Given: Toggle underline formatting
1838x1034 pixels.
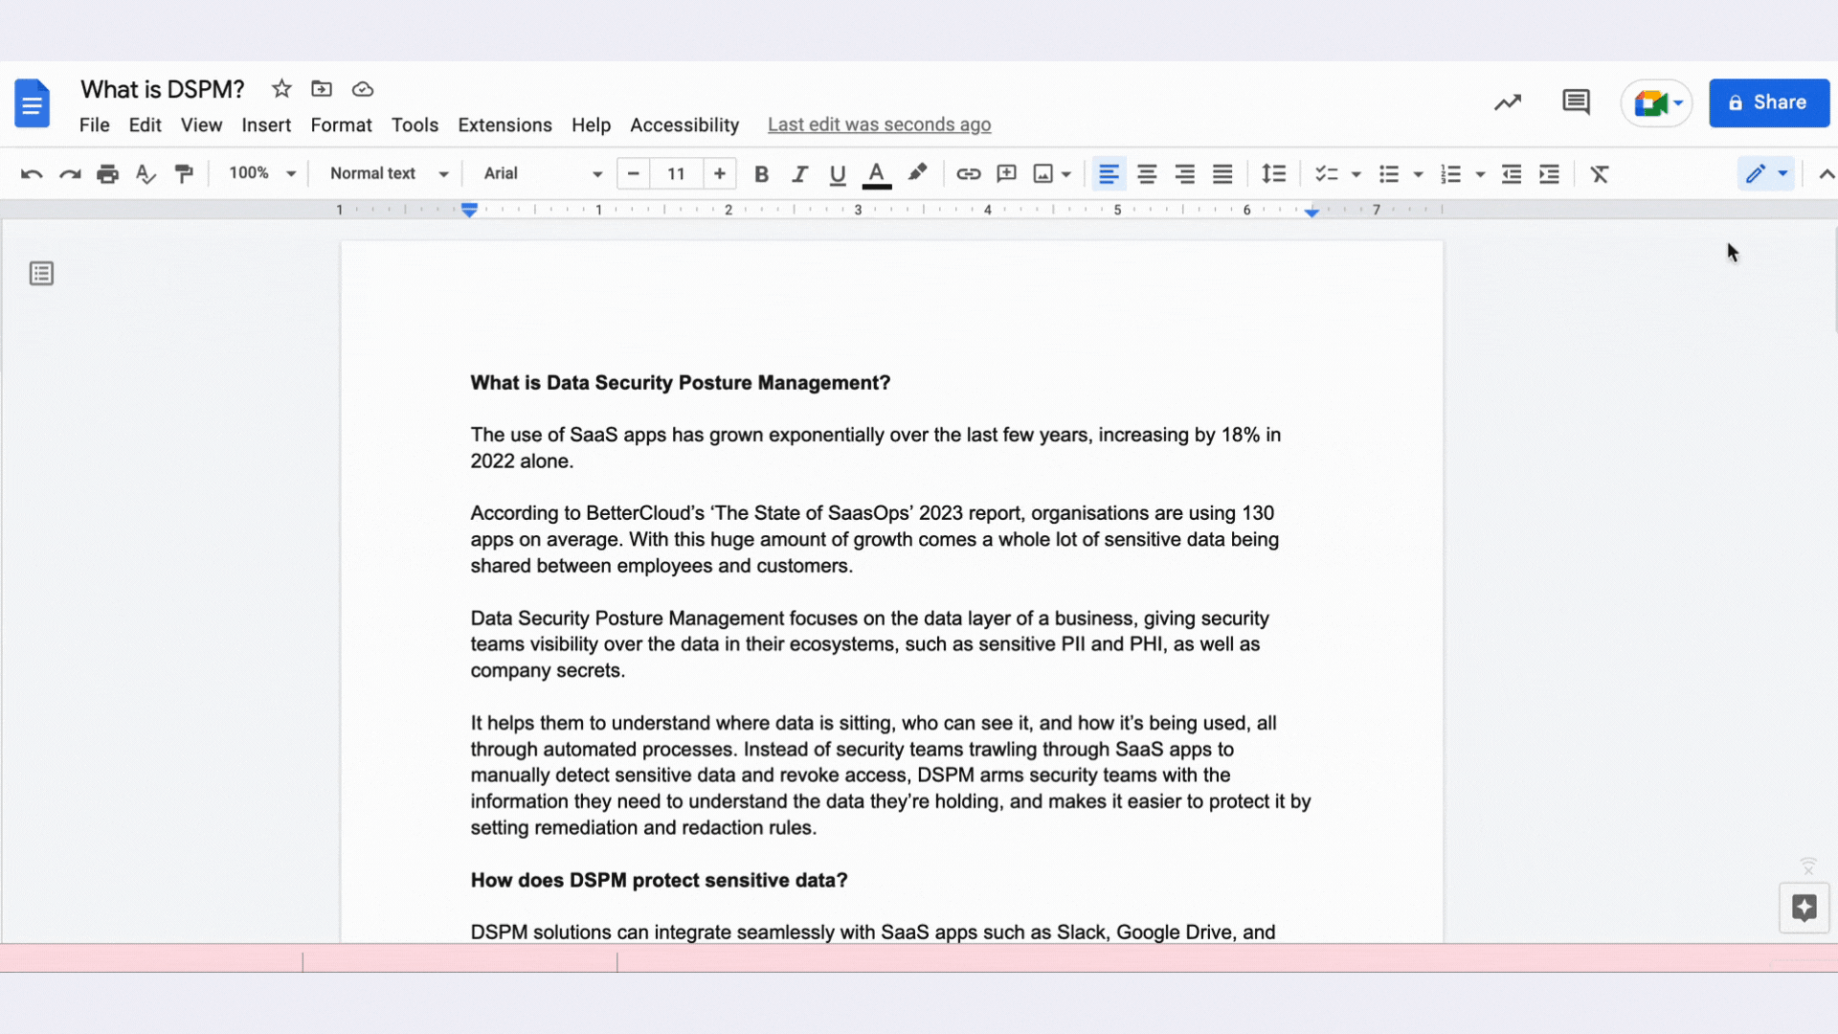Looking at the screenshot, I should point(838,173).
